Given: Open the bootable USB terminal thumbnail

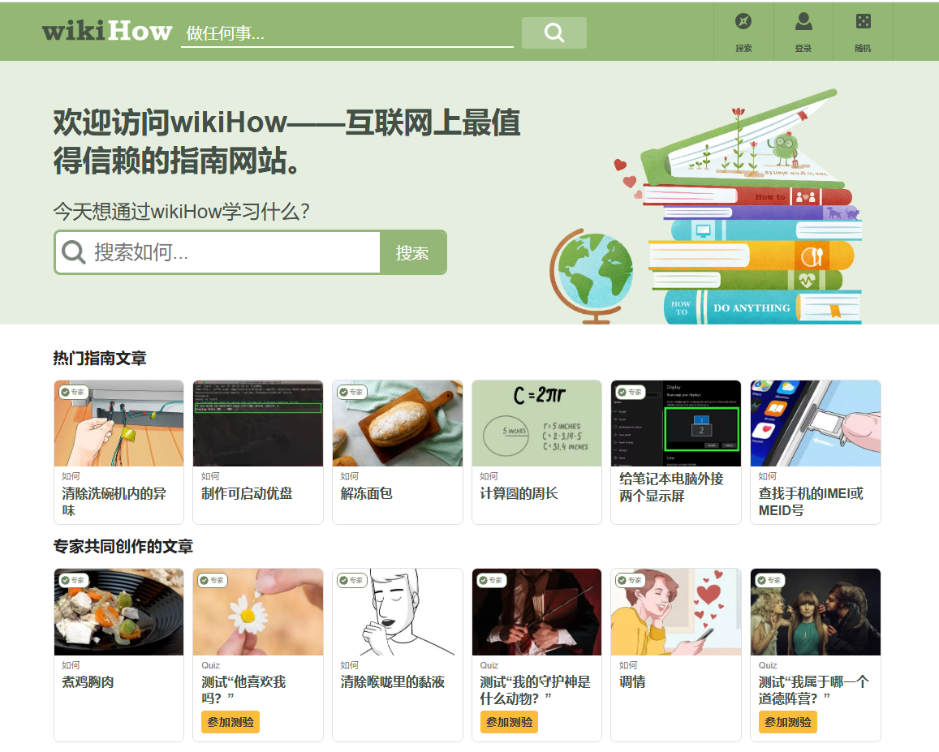Looking at the screenshot, I should [x=258, y=423].
